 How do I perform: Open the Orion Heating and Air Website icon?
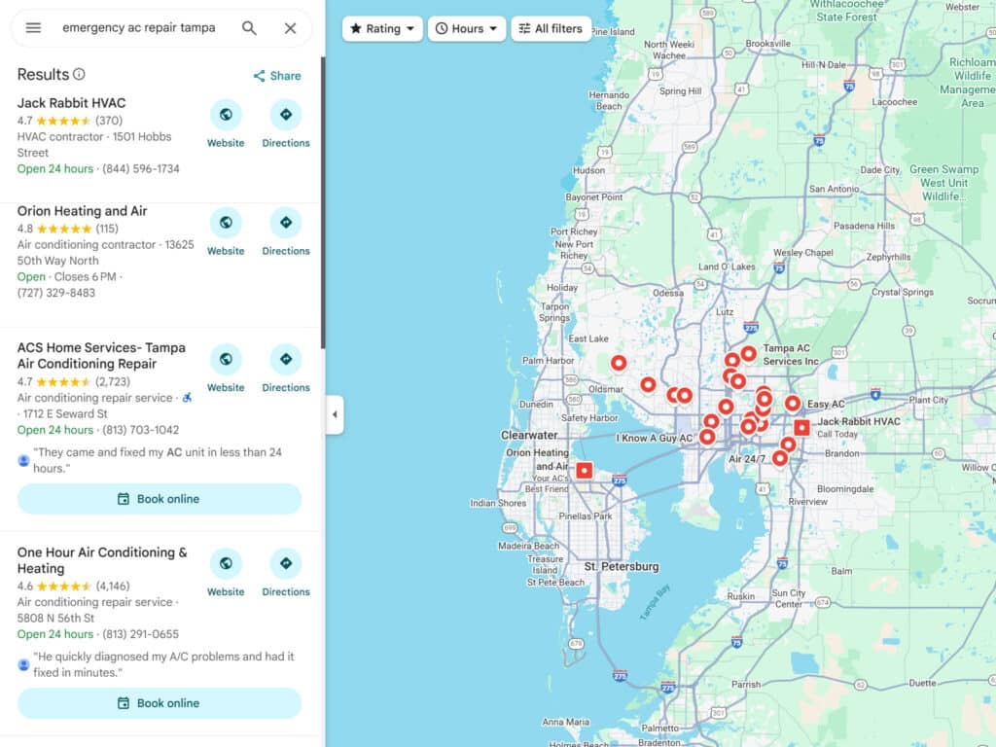coord(226,223)
